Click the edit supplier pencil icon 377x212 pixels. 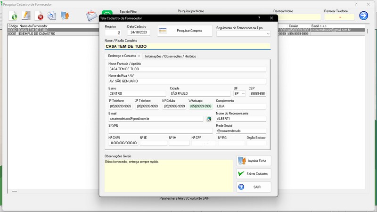(26, 16)
